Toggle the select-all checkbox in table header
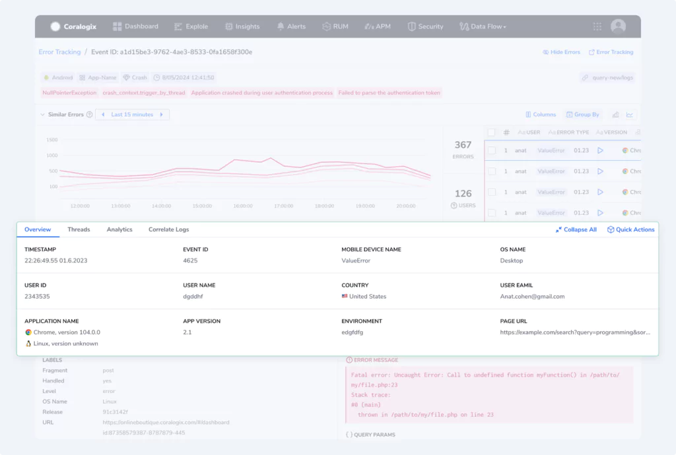This screenshot has width=676, height=455. point(491,132)
